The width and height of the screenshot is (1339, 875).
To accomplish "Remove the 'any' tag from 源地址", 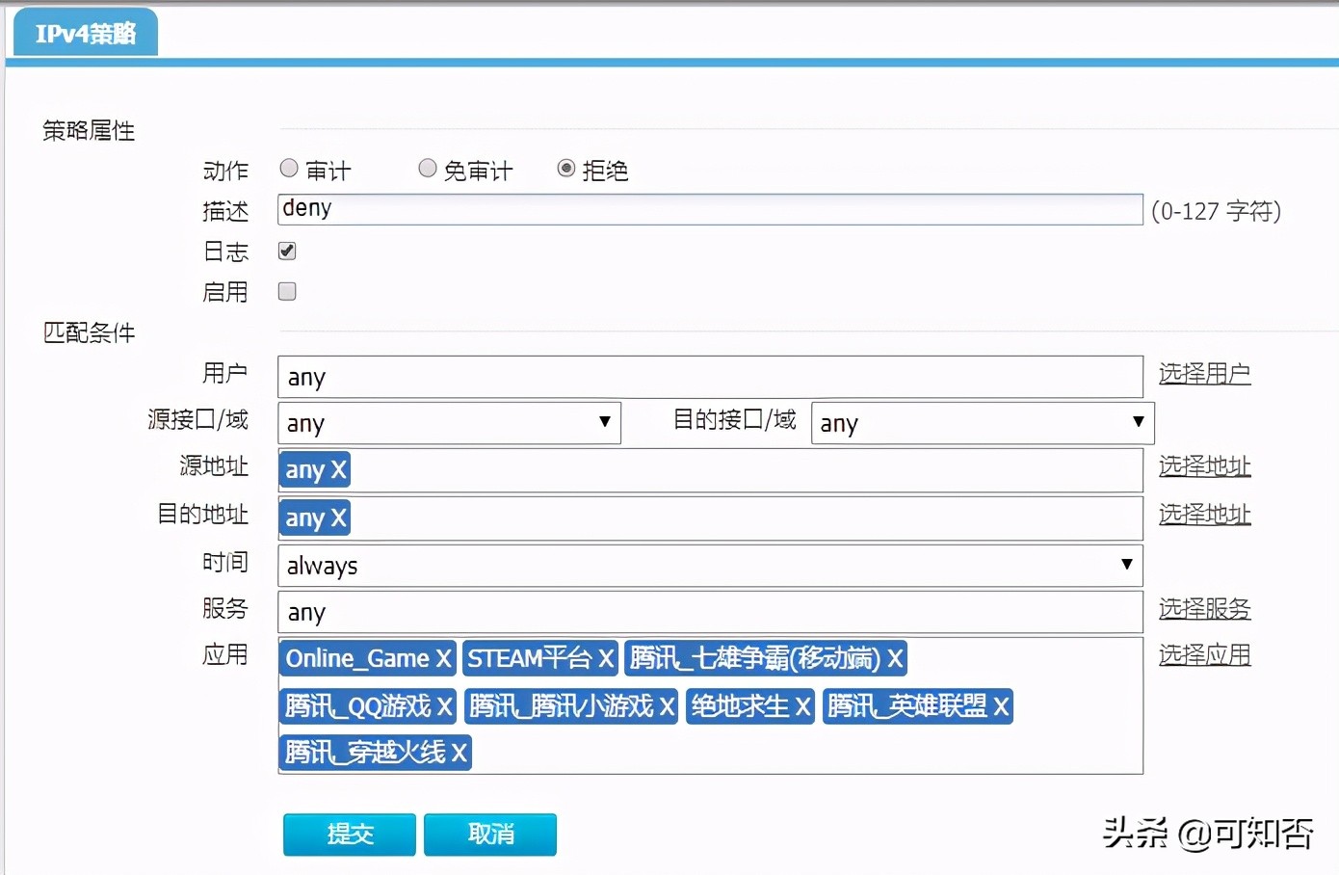I will coord(336,469).
